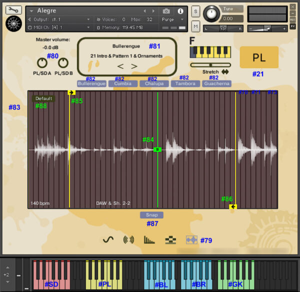Click the 140 bpm label

(40, 203)
